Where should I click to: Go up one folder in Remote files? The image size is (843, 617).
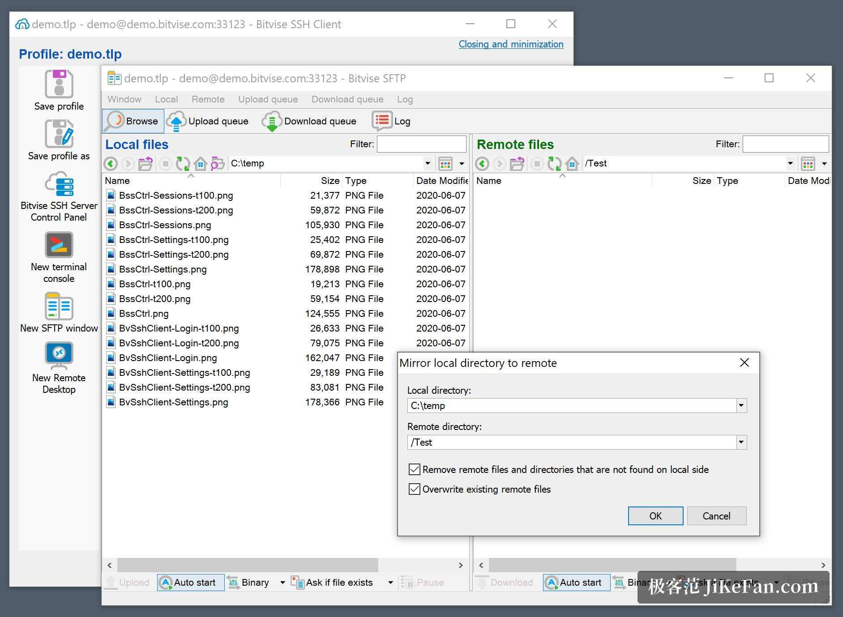pyautogui.click(x=517, y=164)
